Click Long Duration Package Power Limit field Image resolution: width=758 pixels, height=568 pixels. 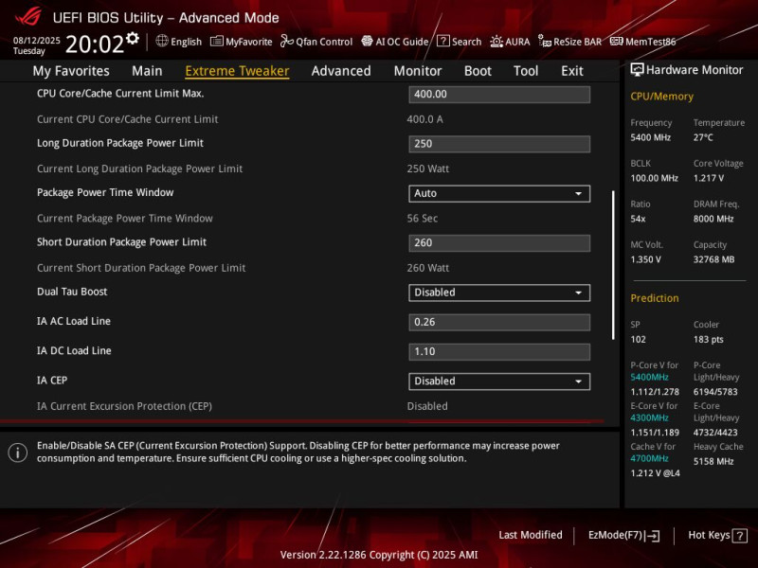click(499, 144)
